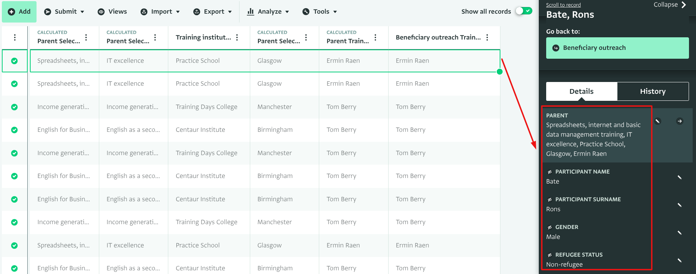The image size is (696, 274).
Task: Click the edit pencil icon for the Parent field
Action: click(658, 121)
